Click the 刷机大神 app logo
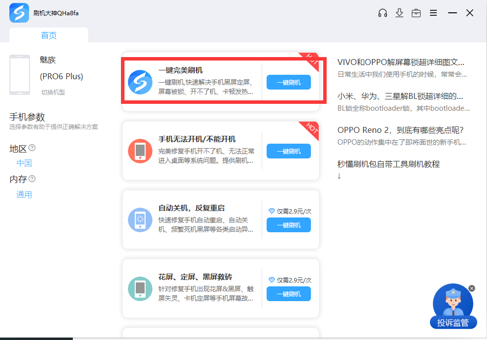The width and height of the screenshot is (487, 340). click(19, 13)
